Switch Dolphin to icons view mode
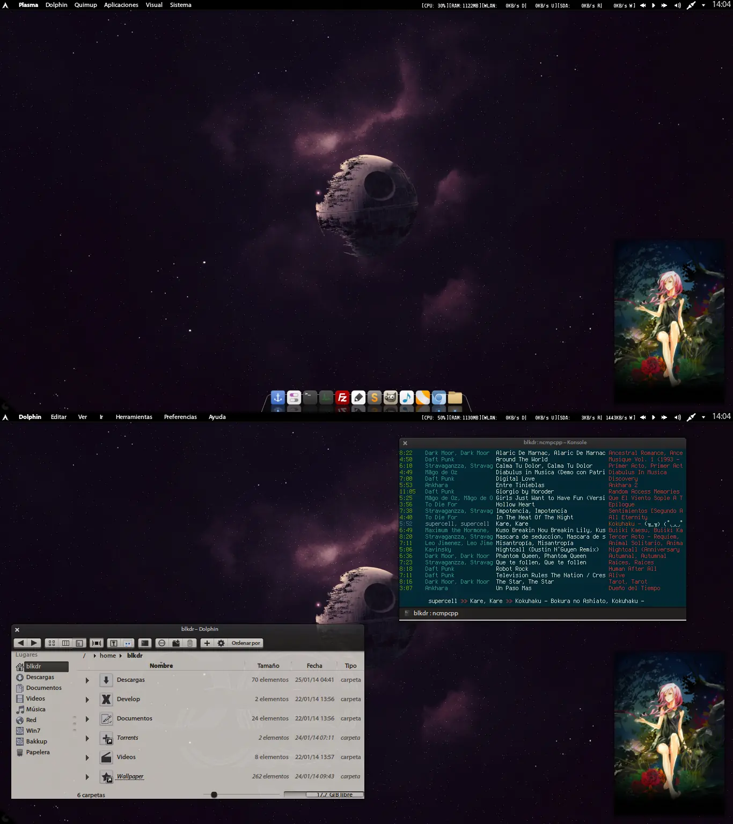This screenshot has width=733, height=824. point(52,643)
